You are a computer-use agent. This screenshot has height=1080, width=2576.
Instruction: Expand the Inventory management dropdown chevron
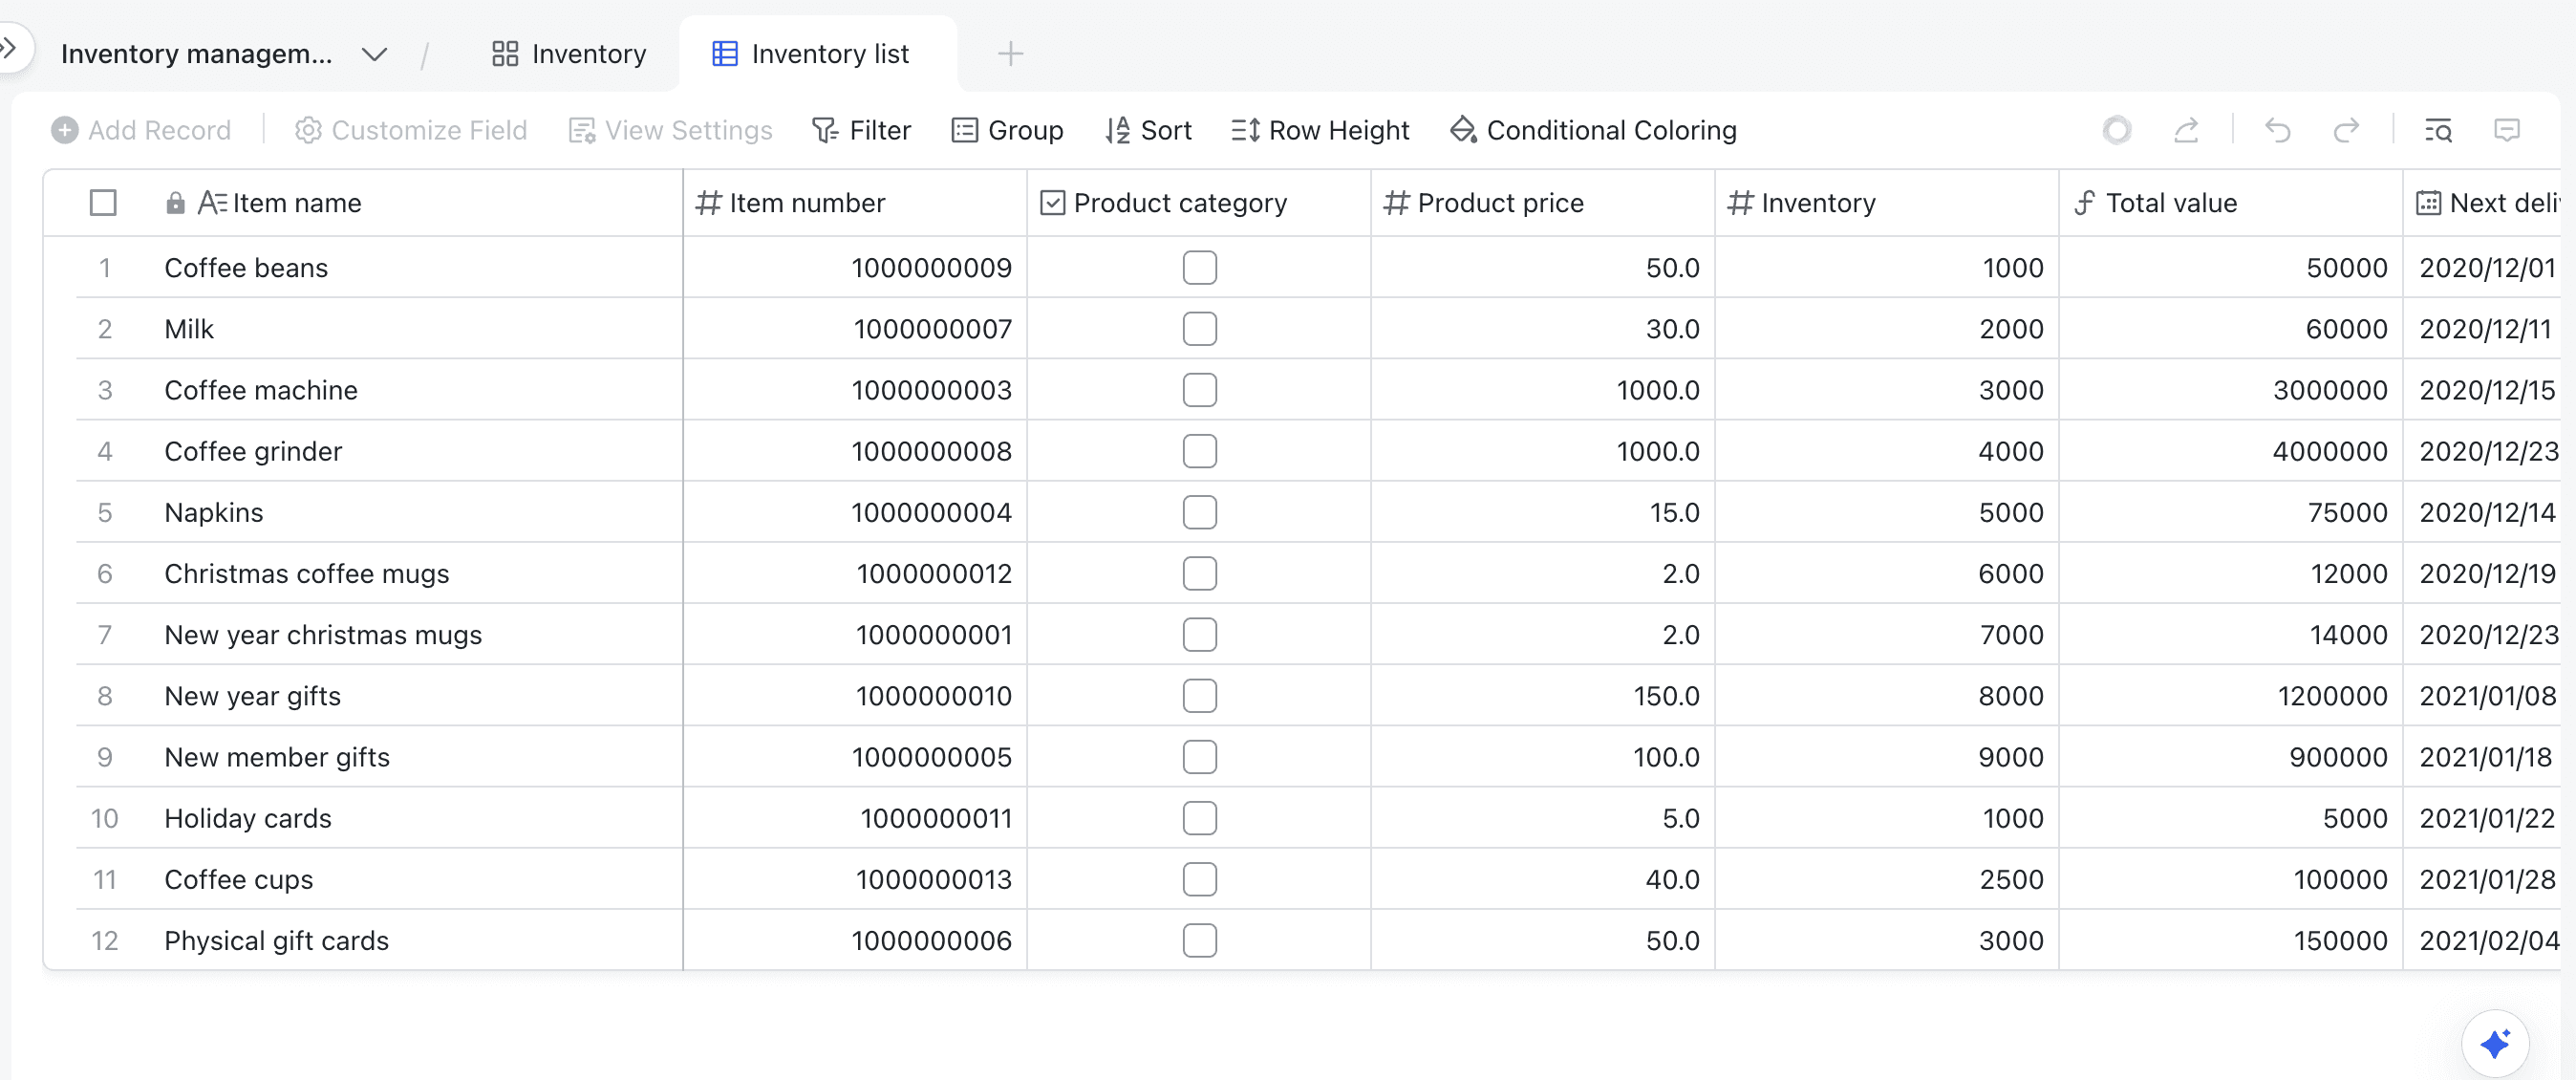(374, 54)
